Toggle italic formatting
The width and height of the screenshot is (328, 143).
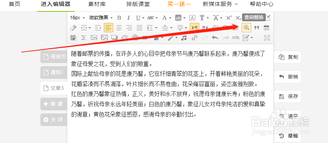click(x=129, y=18)
